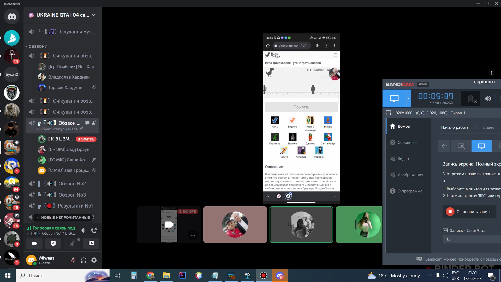Toggle Bandicam webcam overlay
Viewport: 501px width, 282px height.
pos(470,99)
